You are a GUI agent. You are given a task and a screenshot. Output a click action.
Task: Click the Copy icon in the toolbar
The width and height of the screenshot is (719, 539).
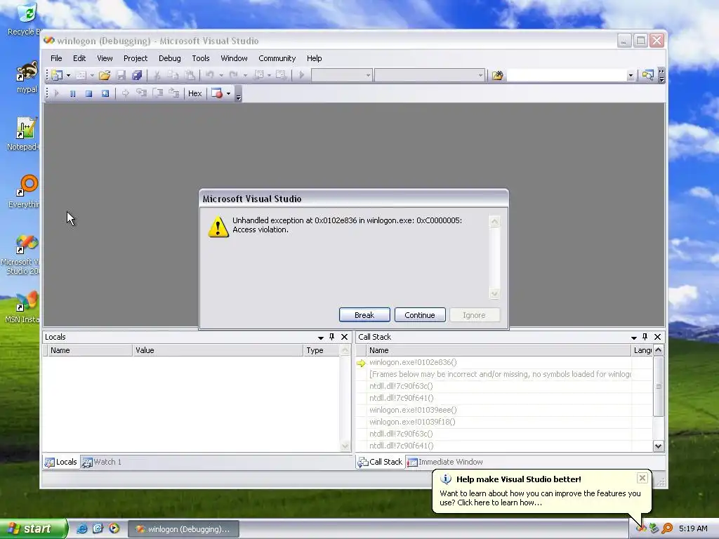[173, 75]
